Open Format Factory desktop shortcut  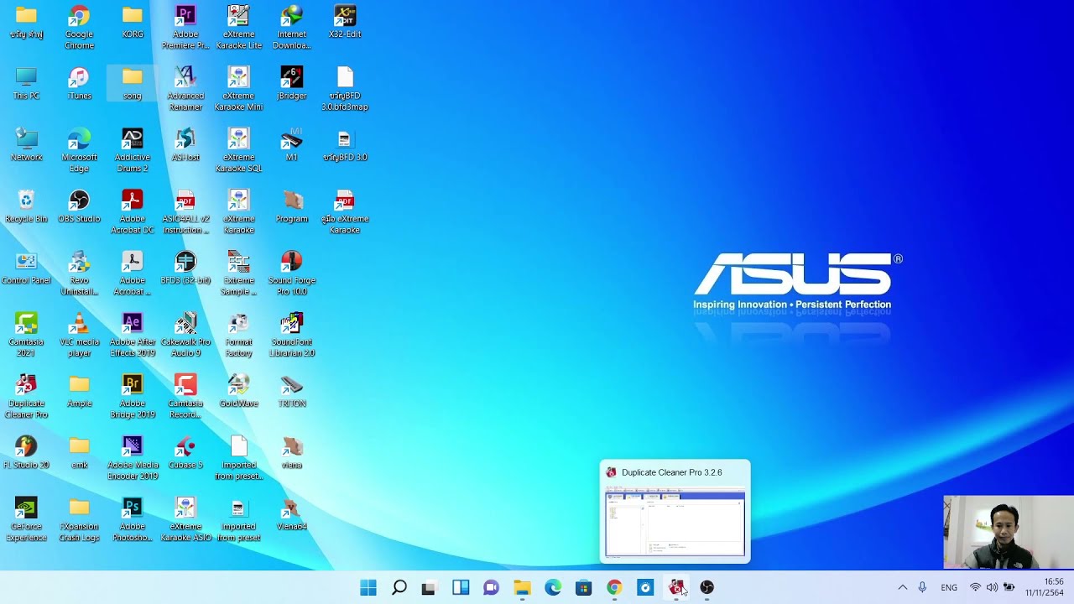(238, 335)
